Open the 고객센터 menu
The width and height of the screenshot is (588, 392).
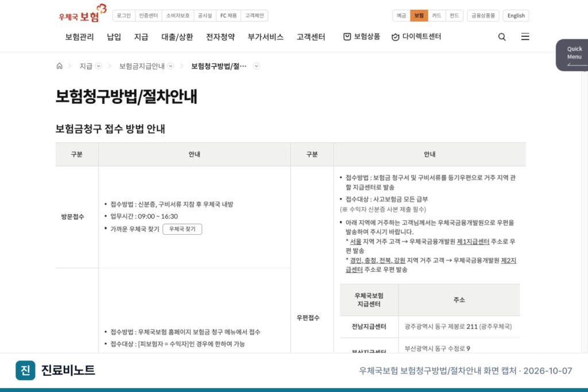point(311,37)
